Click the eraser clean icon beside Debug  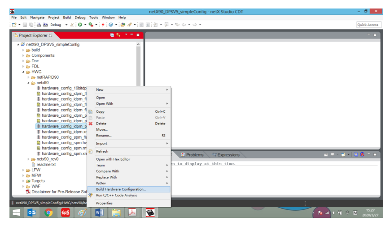tap(72, 25)
